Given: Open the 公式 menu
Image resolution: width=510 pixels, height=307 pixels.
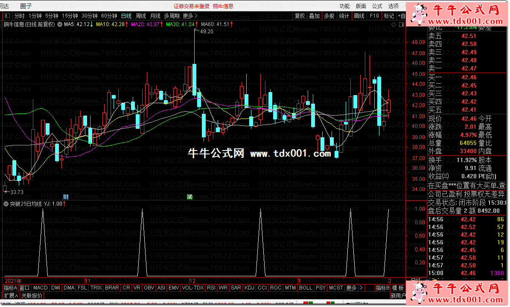Looking at the screenshot, I should coord(377,6).
